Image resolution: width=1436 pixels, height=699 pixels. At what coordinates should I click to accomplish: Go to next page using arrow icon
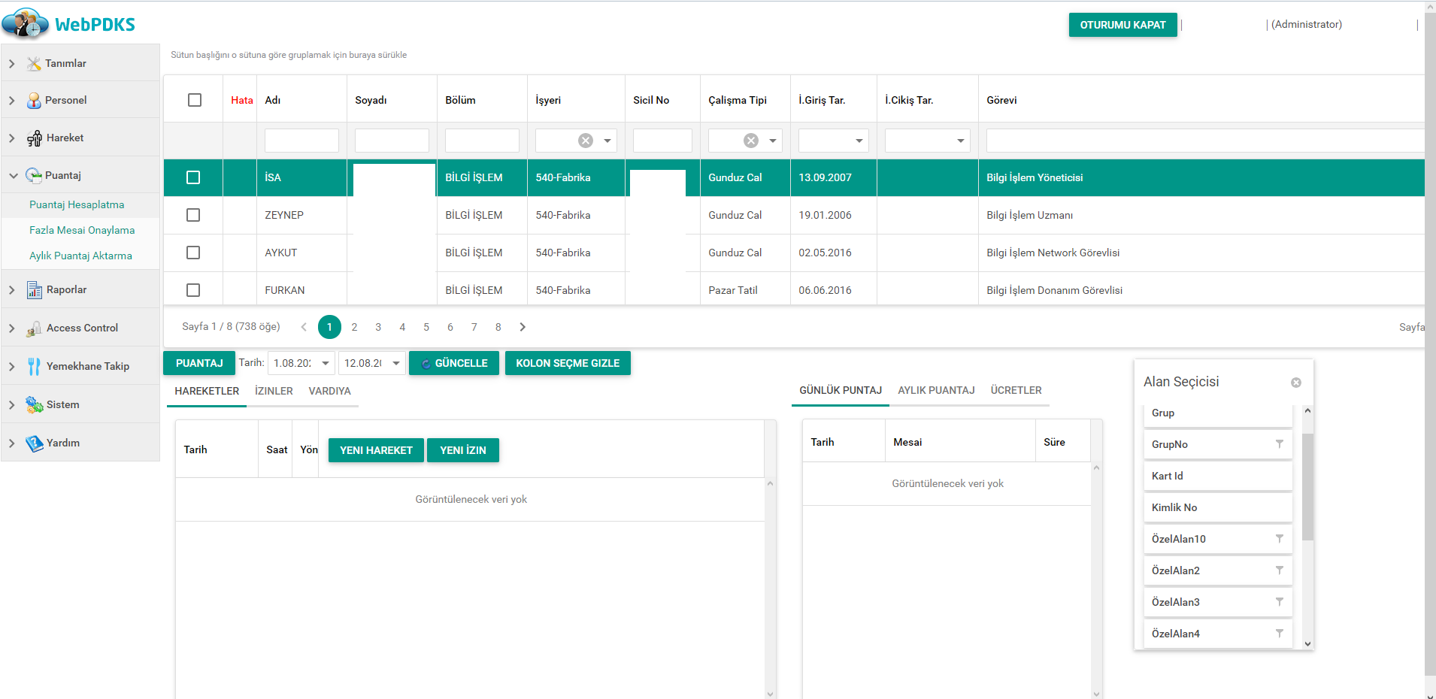(x=523, y=327)
